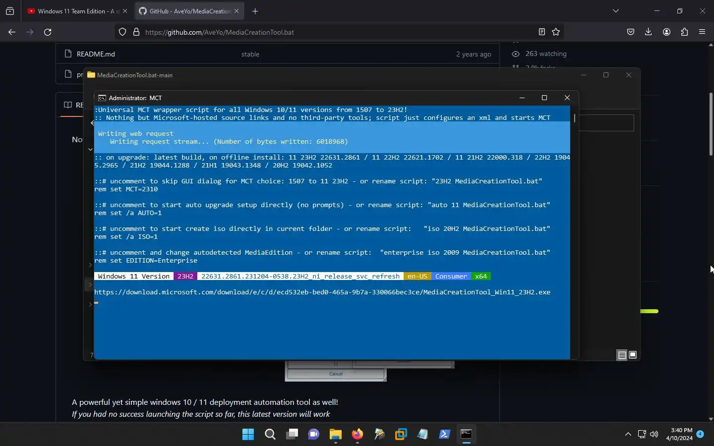Maximize the MediaCreationTool.bat-main Explorer window
This screenshot has height=446, width=714.
606,75
